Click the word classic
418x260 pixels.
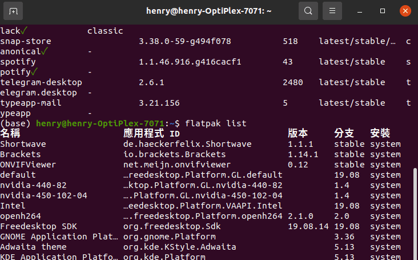pos(105,31)
